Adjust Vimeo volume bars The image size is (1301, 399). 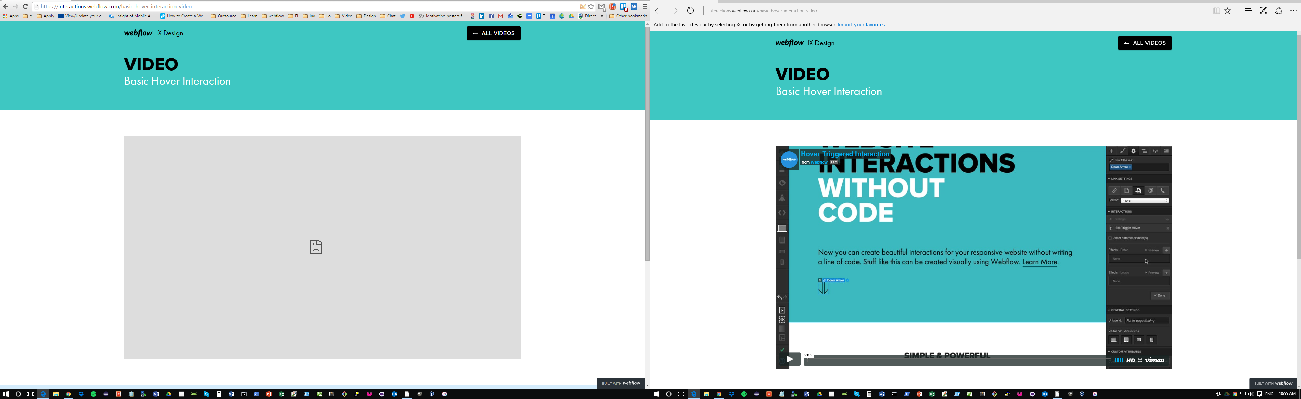[1119, 361]
